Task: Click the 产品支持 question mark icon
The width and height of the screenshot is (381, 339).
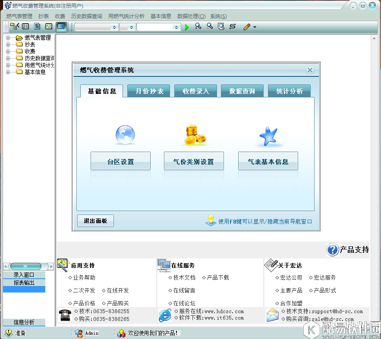Action: click(x=332, y=250)
